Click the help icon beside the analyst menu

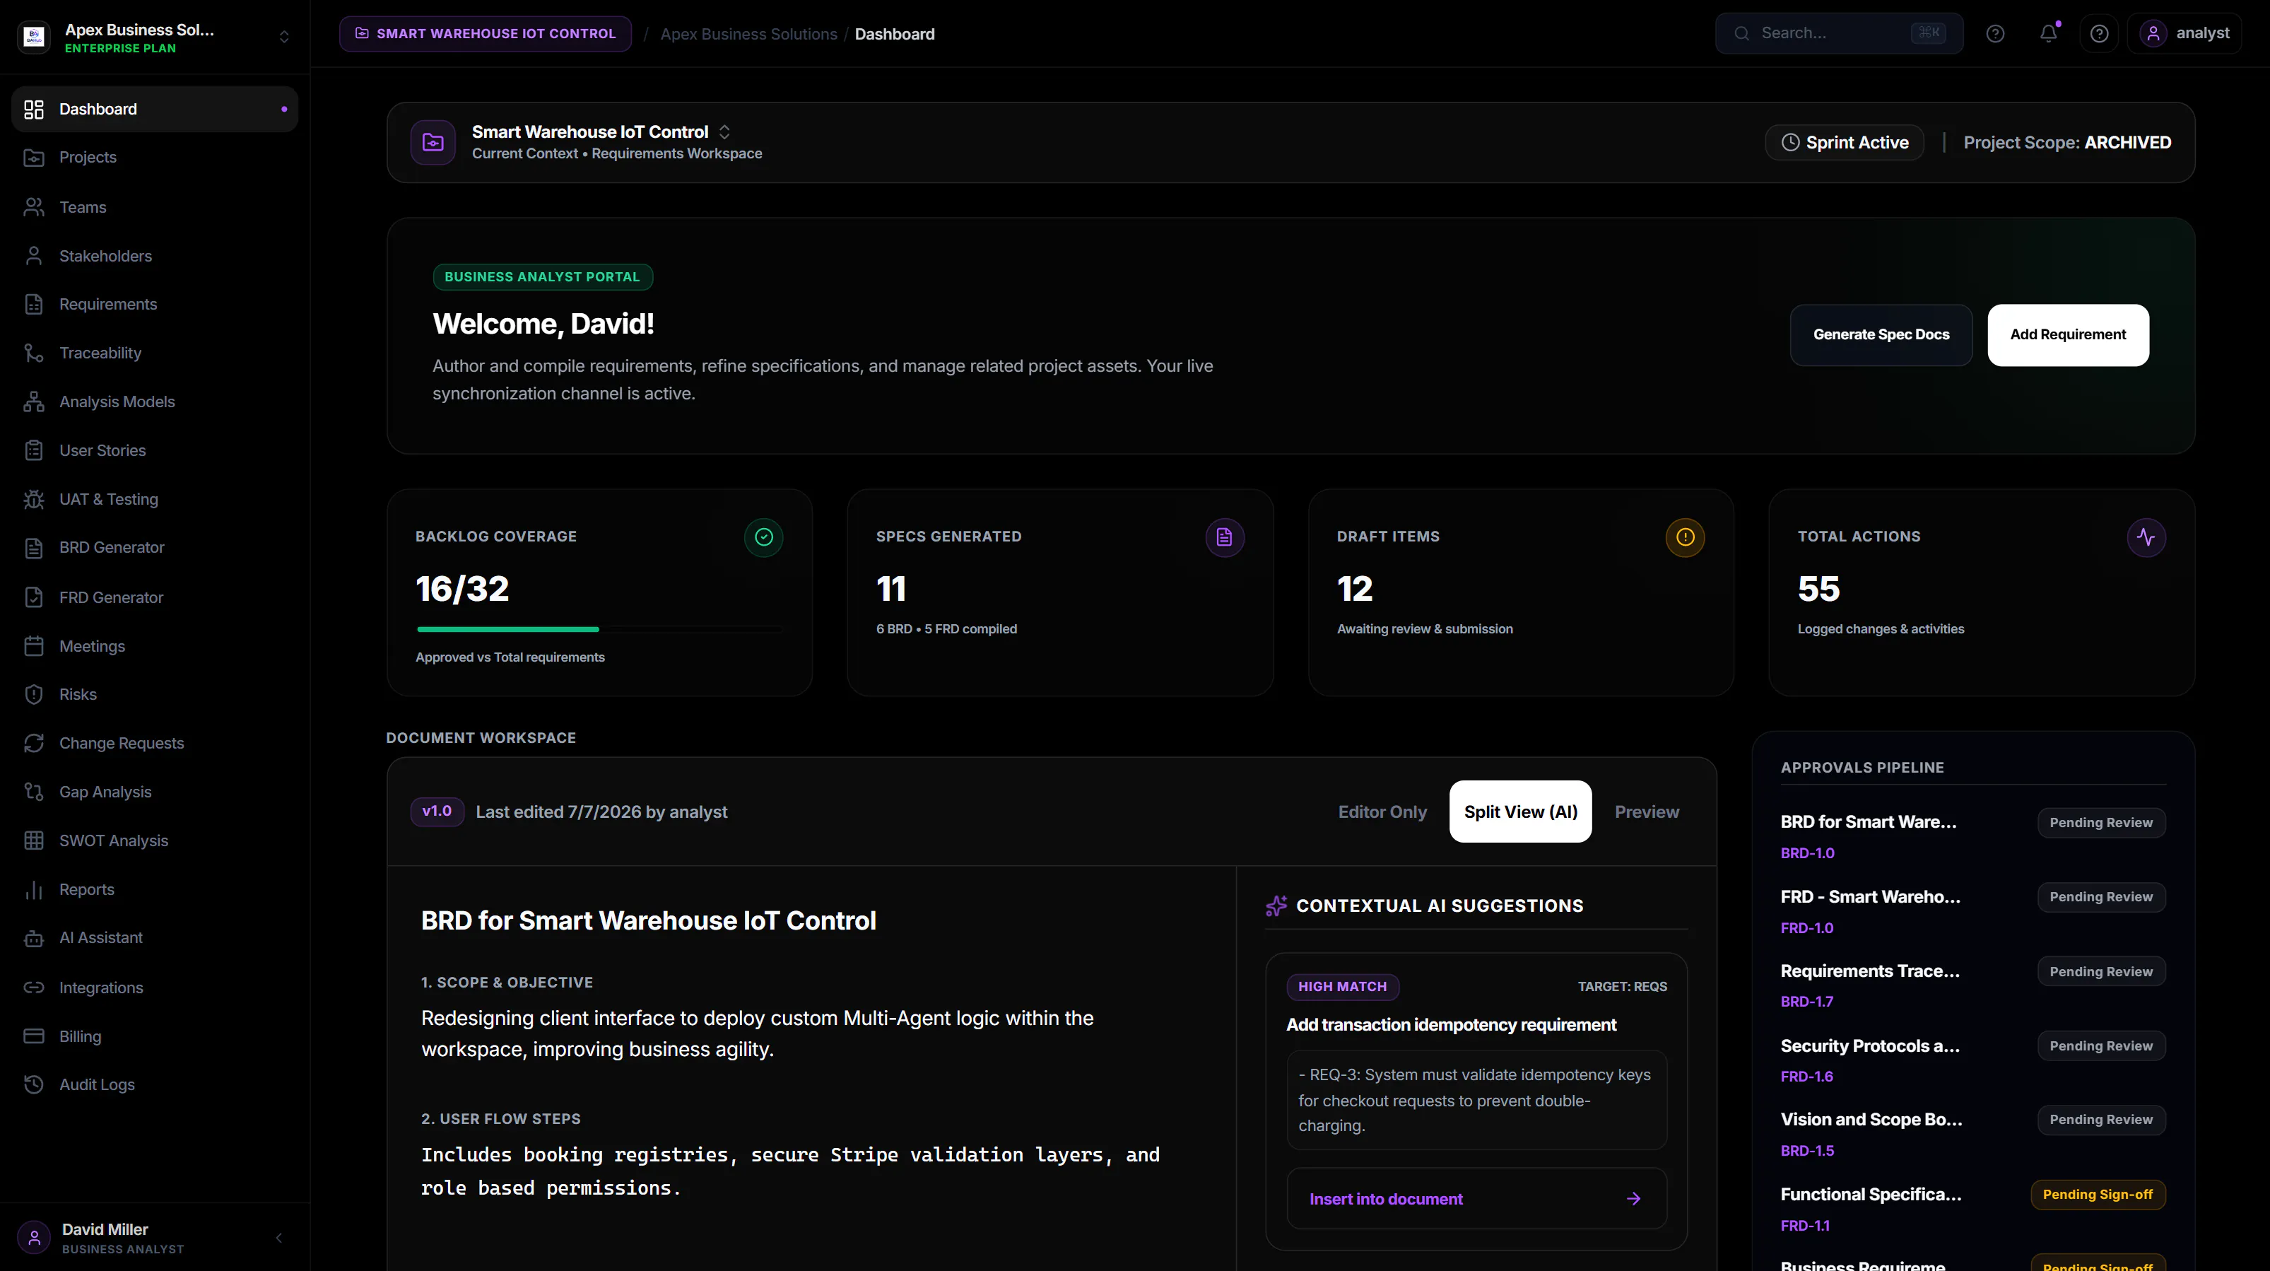pos(2099,33)
